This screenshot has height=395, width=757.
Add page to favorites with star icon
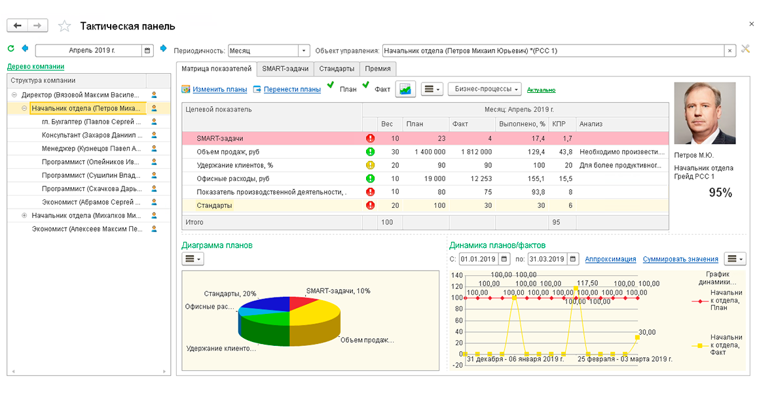coord(64,26)
